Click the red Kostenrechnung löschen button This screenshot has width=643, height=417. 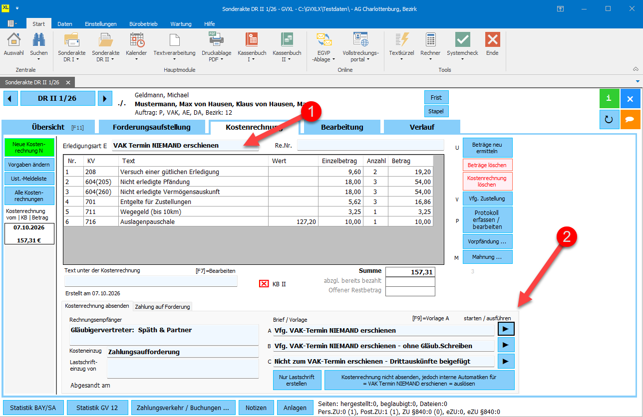487,181
